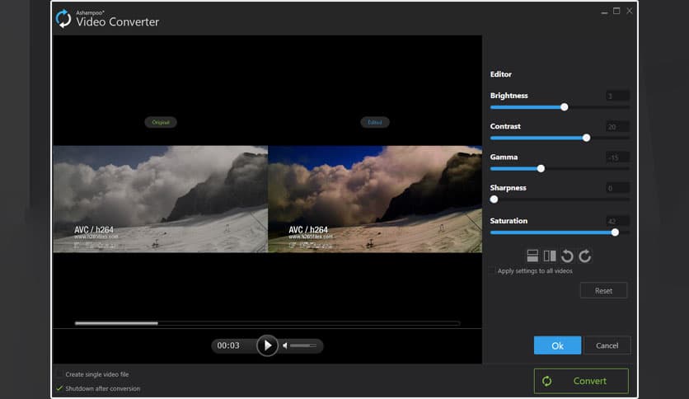Image resolution: width=689 pixels, height=399 pixels.
Task: Close the Video Converter window
Action: tap(629, 11)
